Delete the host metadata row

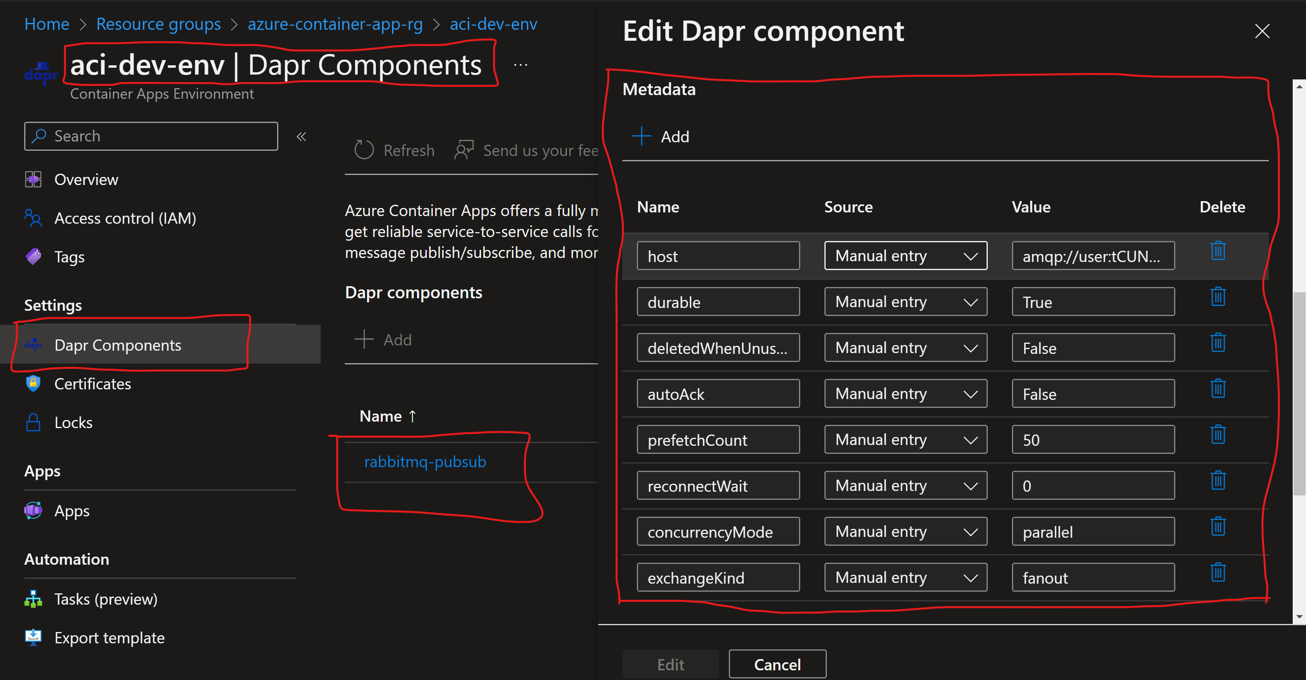1218,250
